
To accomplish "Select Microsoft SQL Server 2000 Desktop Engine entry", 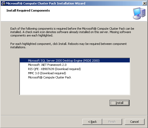I will click(75, 61).
